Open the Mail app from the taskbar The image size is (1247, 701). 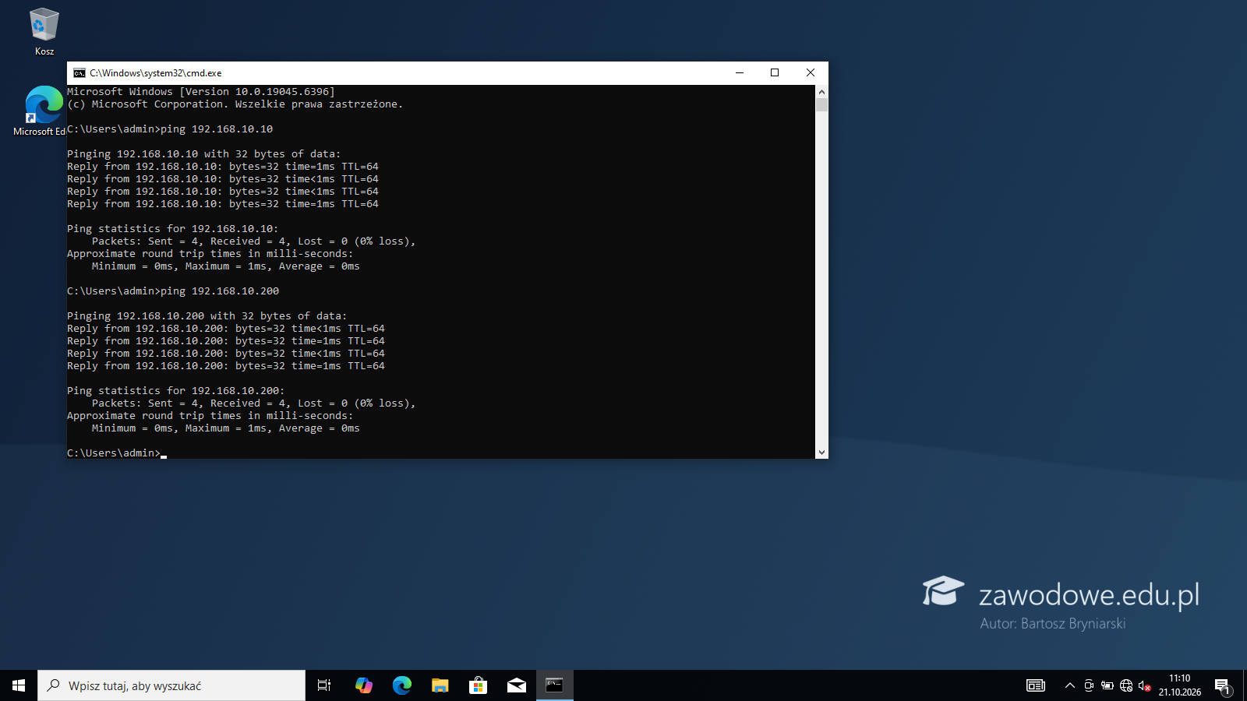tap(516, 685)
